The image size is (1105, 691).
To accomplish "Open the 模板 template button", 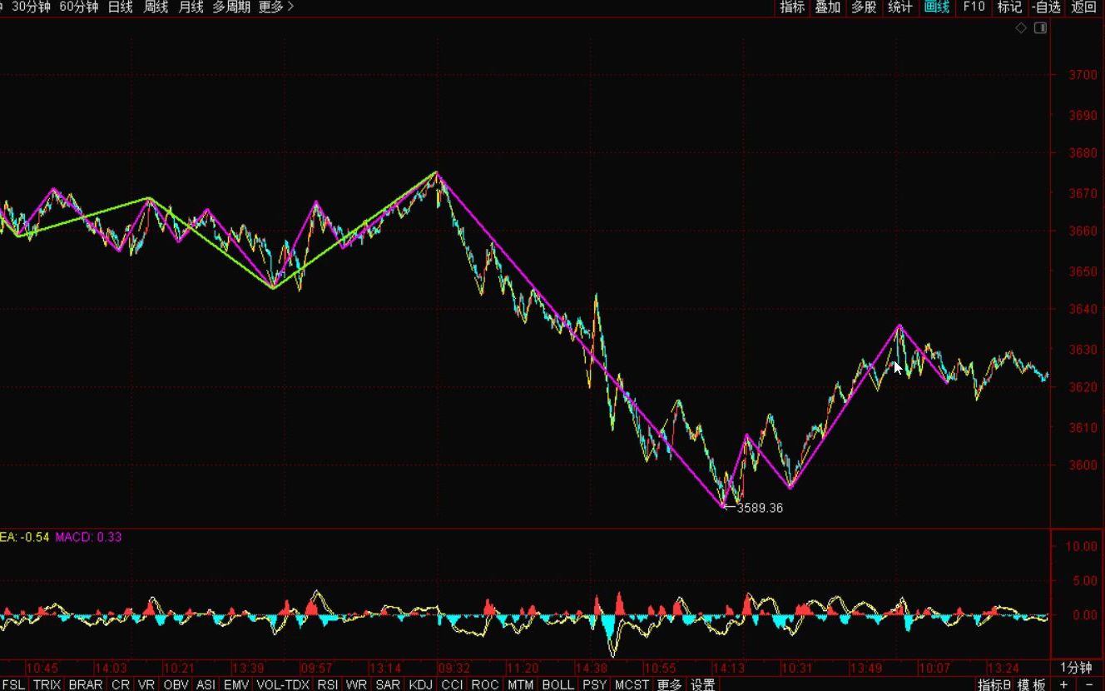I will coord(1032,684).
